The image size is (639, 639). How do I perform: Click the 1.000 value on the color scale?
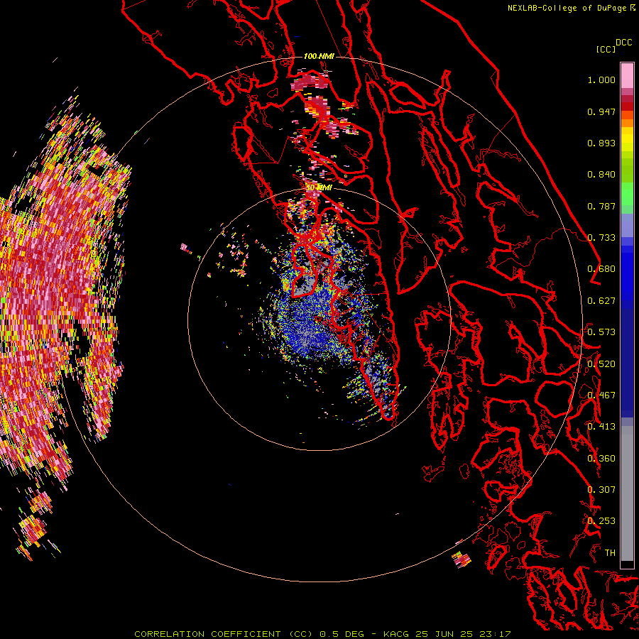click(601, 80)
